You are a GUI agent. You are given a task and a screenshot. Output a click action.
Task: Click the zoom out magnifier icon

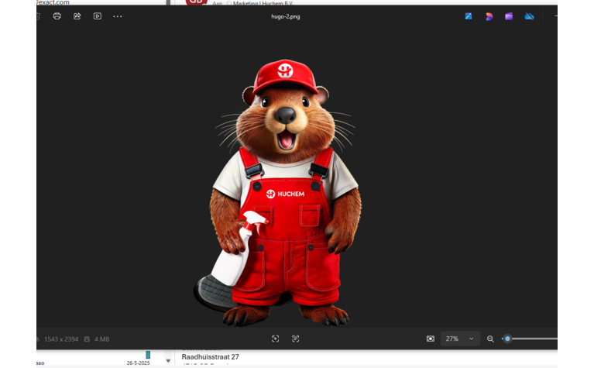(490, 339)
